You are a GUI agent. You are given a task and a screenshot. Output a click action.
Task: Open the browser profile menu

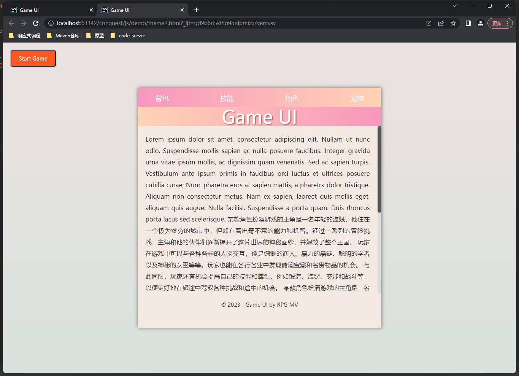click(x=481, y=23)
